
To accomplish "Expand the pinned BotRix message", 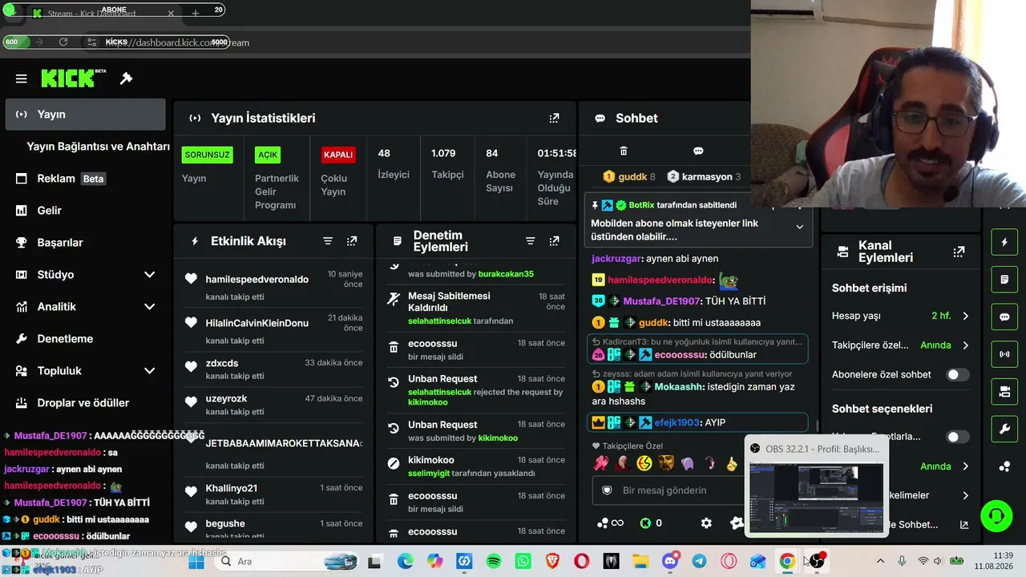I will point(799,227).
